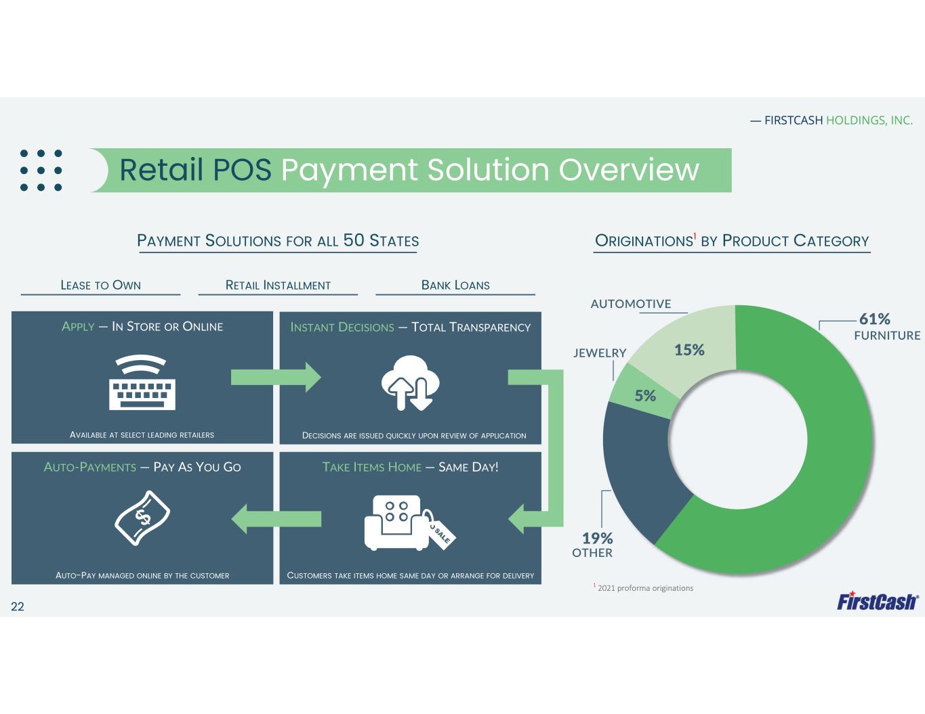Click the slide page number 22
The width and height of the screenshot is (925, 714).
tap(18, 606)
